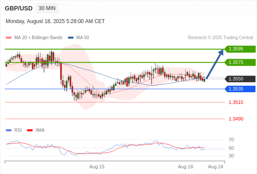Viewport: 257px width, 174px height.
Task: Click the Research © 2025 Trading Central credit
Action: point(220,38)
